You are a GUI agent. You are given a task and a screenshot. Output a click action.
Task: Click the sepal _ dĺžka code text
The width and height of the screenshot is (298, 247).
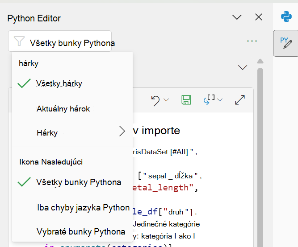point(170,176)
